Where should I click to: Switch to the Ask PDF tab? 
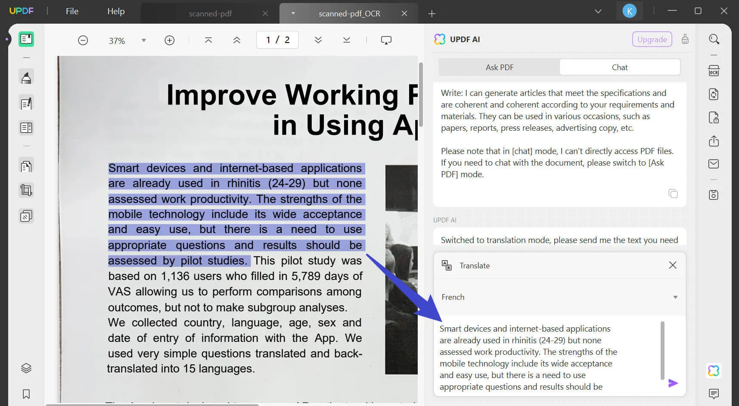[x=500, y=67]
